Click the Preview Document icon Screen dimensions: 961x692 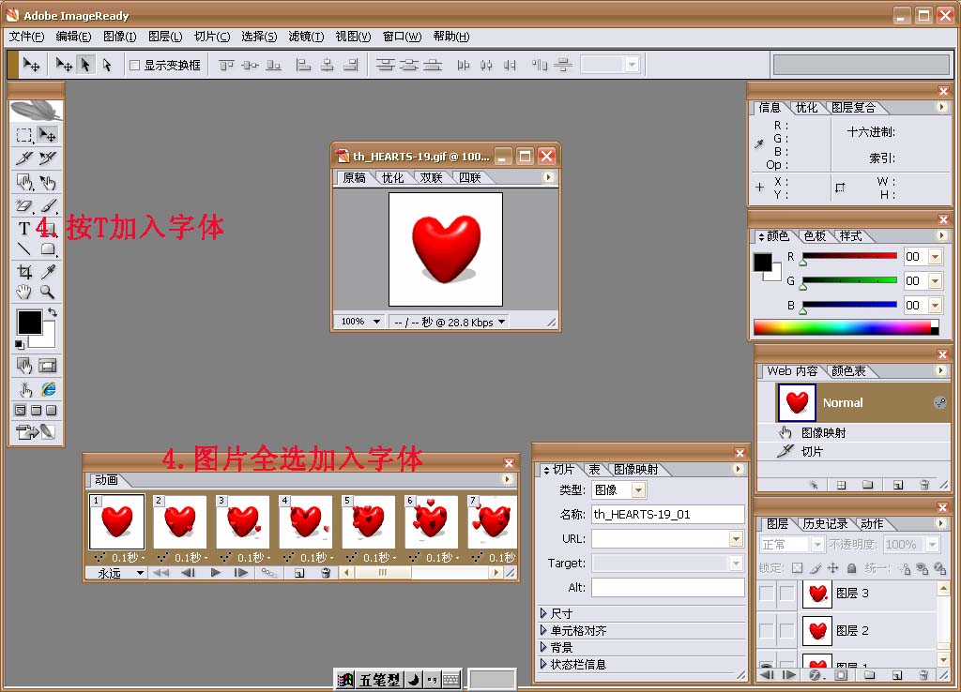point(23,389)
